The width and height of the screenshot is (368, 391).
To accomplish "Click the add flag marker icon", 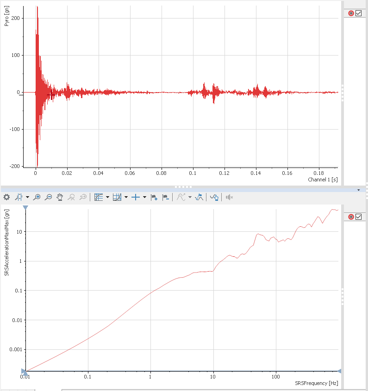I will coord(154,197).
